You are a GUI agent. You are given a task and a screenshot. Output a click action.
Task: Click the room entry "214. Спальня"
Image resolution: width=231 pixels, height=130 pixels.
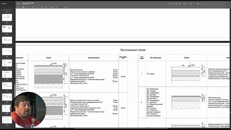coord(151,108)
